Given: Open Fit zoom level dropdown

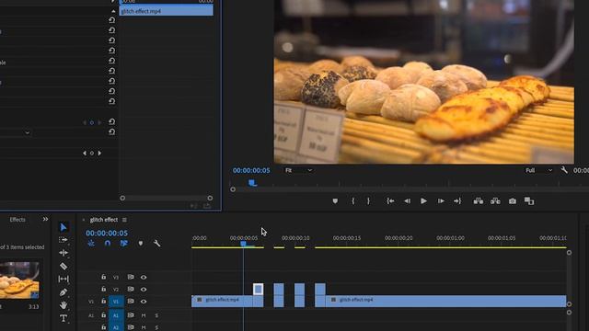Looking at the screenshot, I should click(298, 170).
